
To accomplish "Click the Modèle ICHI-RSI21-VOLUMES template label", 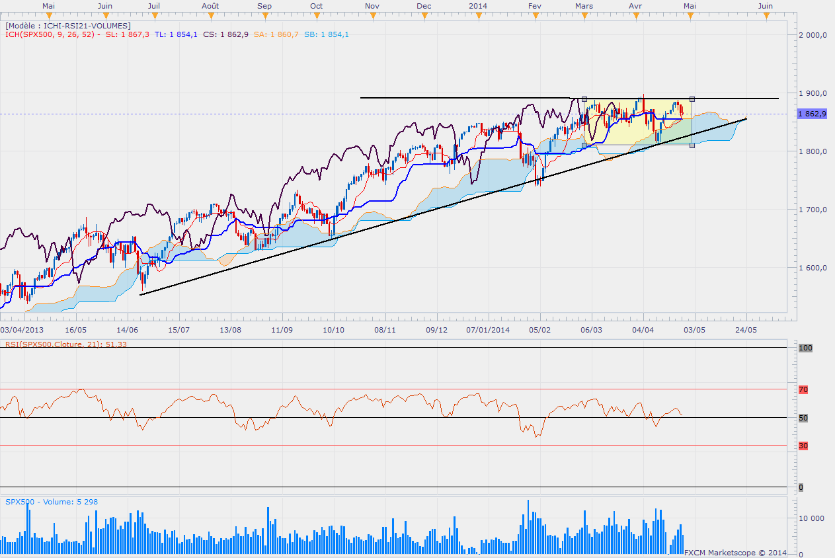I will coord(69,25).
